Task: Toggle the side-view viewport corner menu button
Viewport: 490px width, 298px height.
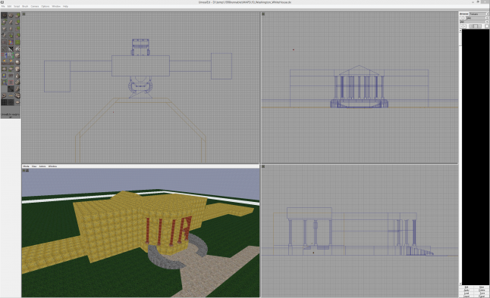Action: click(263, 166)
